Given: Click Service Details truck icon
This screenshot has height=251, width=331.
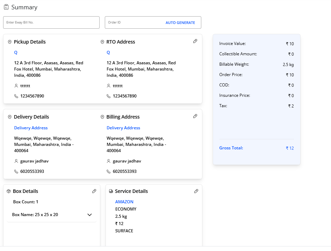Looking at the screenshot, I should click(111, 191).
